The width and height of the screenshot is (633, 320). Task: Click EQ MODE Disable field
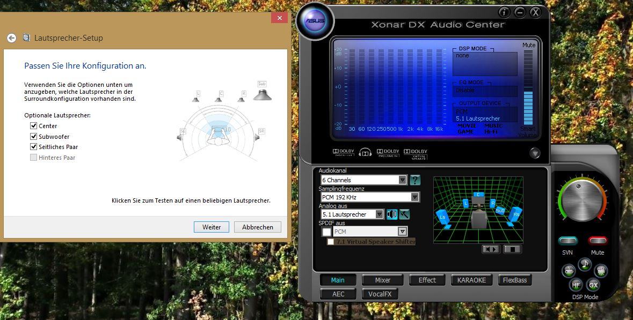pos(485,91)
